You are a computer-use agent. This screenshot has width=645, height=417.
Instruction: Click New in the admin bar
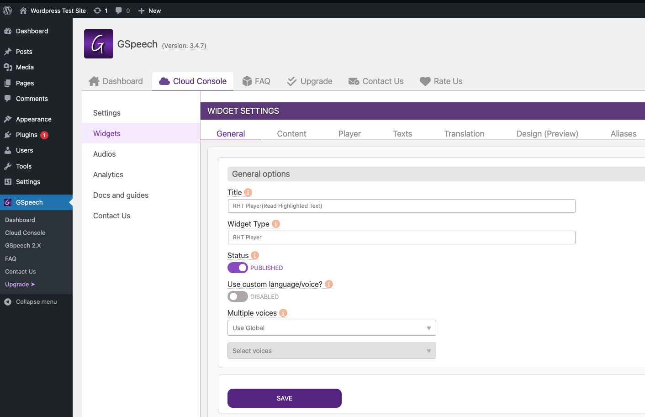[149, 11]
